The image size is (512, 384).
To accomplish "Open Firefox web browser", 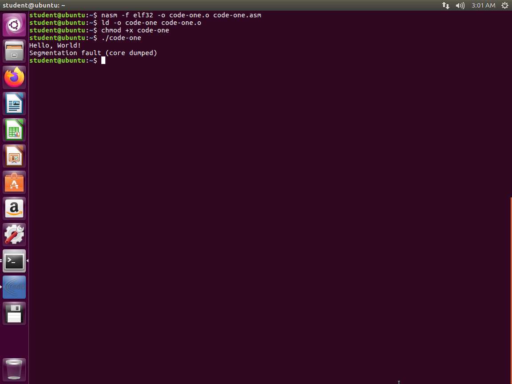I will 14,77.
